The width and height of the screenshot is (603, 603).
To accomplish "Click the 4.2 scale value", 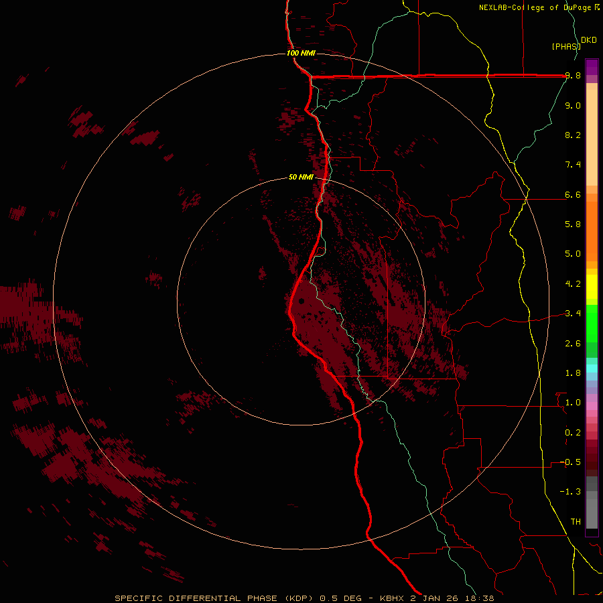I will point(573,284).
